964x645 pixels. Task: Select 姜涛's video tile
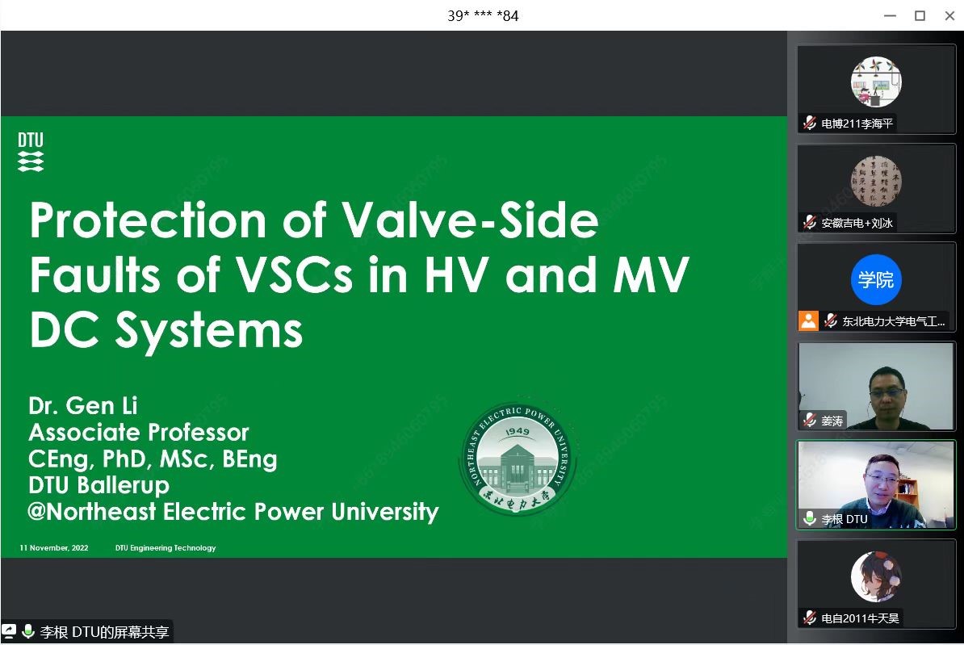[876, 386]
